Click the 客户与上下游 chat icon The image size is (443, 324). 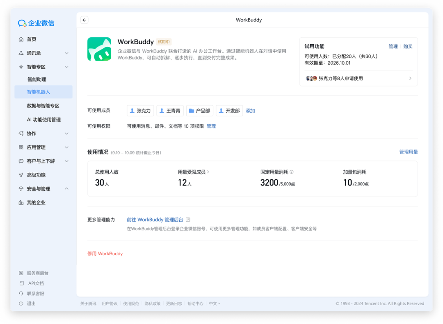coord(21,161)
